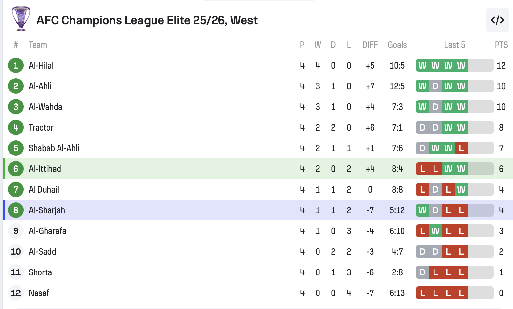Click Al-Sharjah's rank 8 position badge
The height and width of the screenshot is (309, 513).
click(x=16, y=210)
